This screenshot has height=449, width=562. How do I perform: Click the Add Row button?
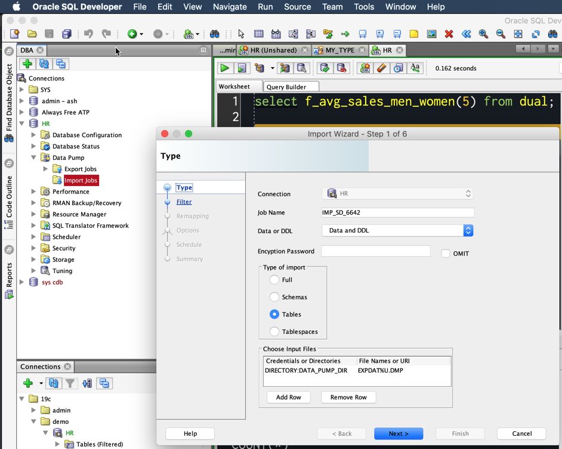(x=289, y=397)
